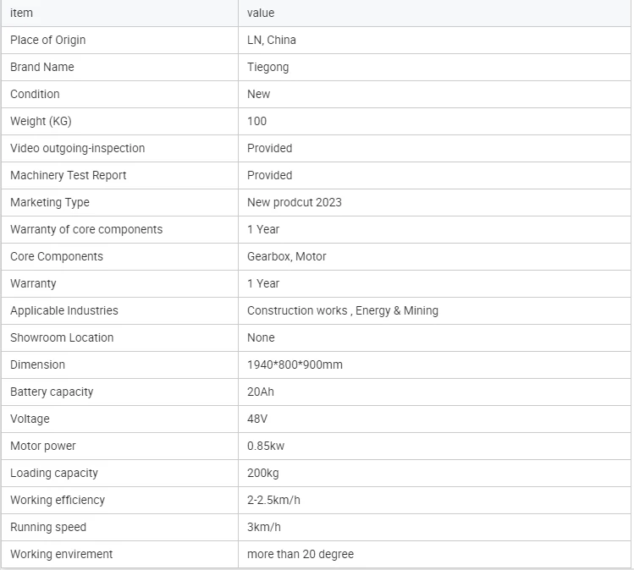The image size is (634, 570).
Task: Select the 'New prodcut 2023' value
Action: point(295,202)
